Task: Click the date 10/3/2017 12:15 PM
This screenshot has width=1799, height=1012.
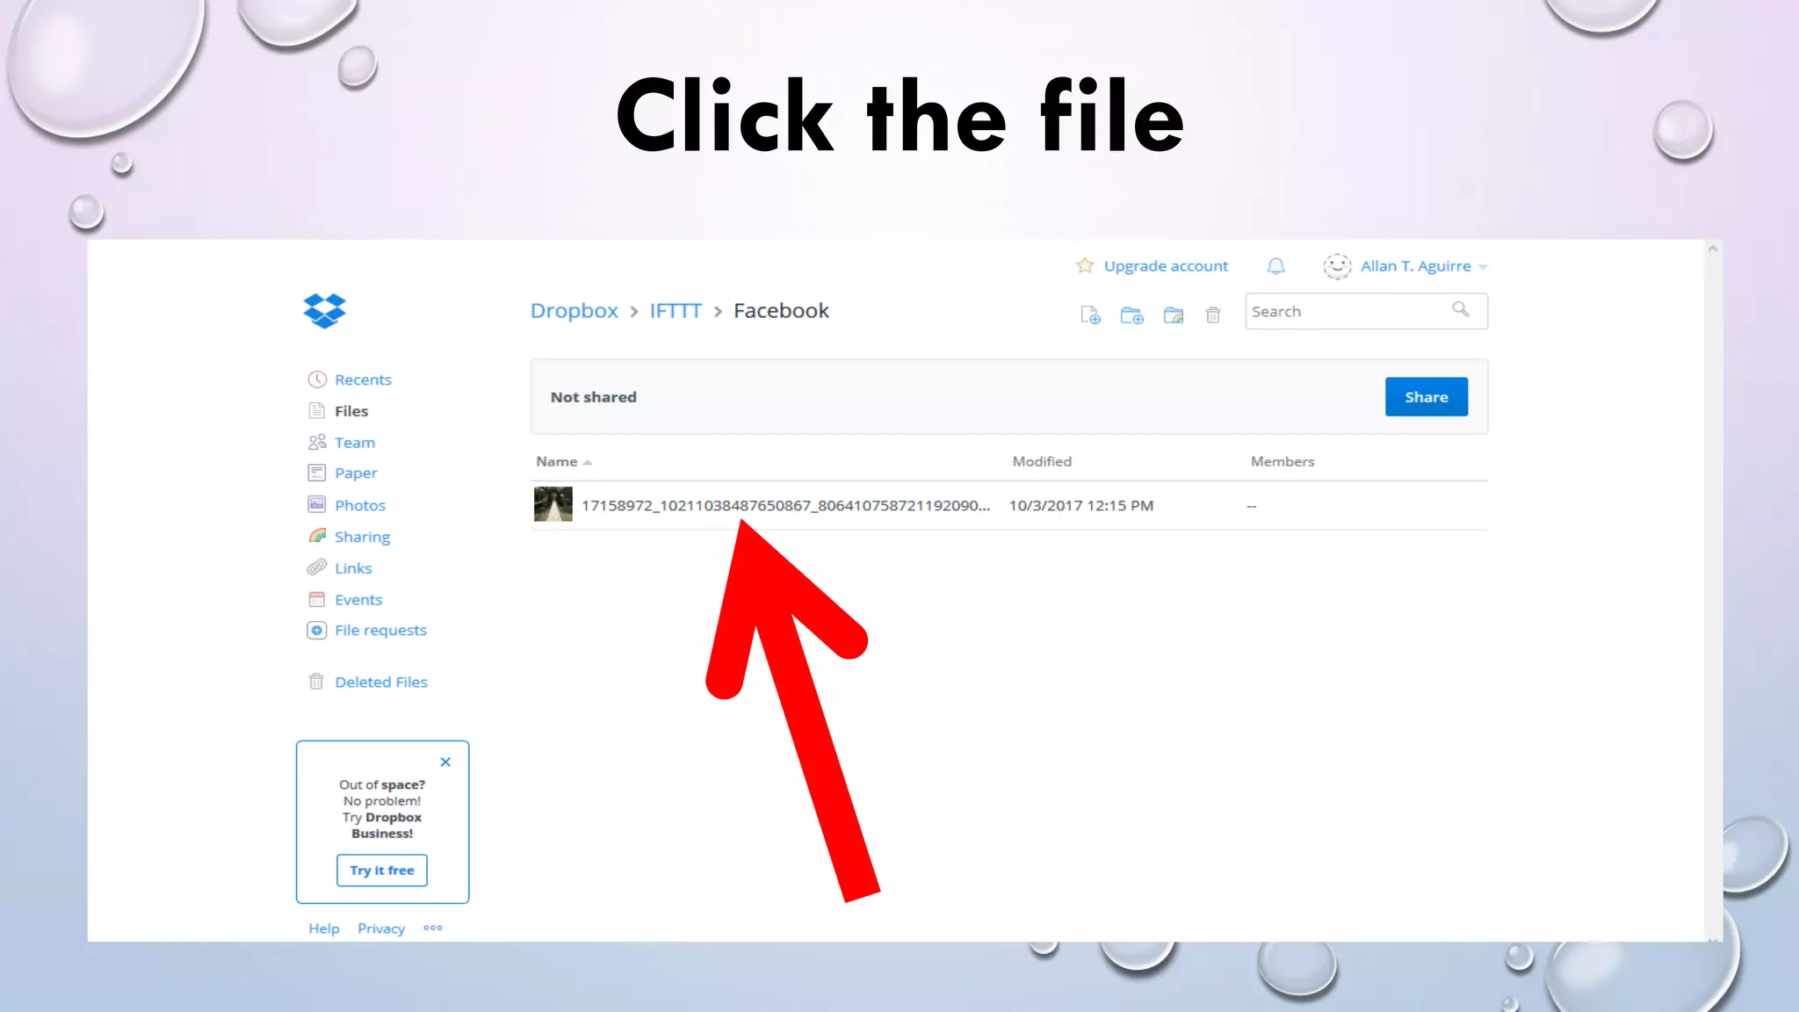Action: point(1081,506)
